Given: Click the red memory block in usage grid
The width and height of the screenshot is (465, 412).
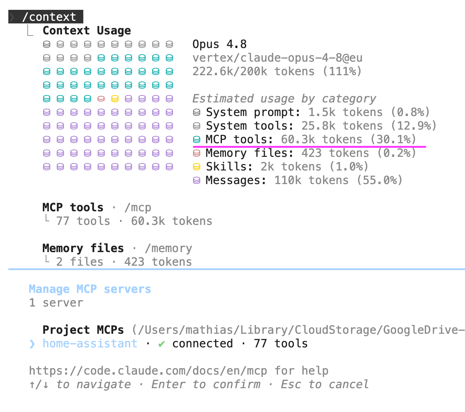Looking at the screenshot, I should (x=101, y=99).
